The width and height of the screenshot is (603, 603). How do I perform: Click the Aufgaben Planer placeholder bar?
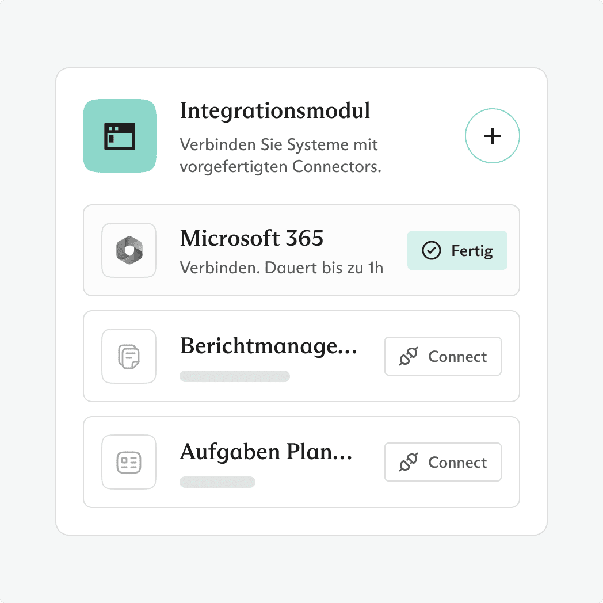point(217,482)
